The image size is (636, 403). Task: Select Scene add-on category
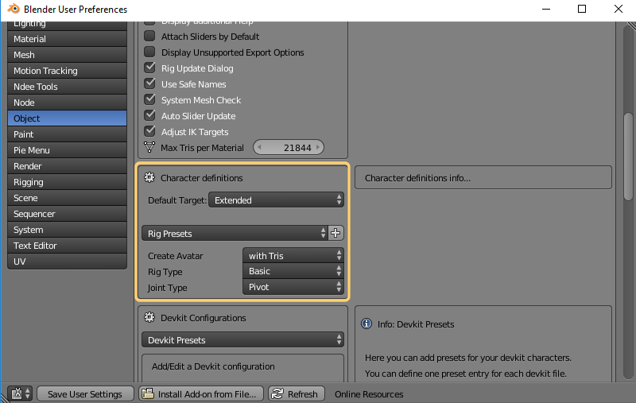pos(68,198)
